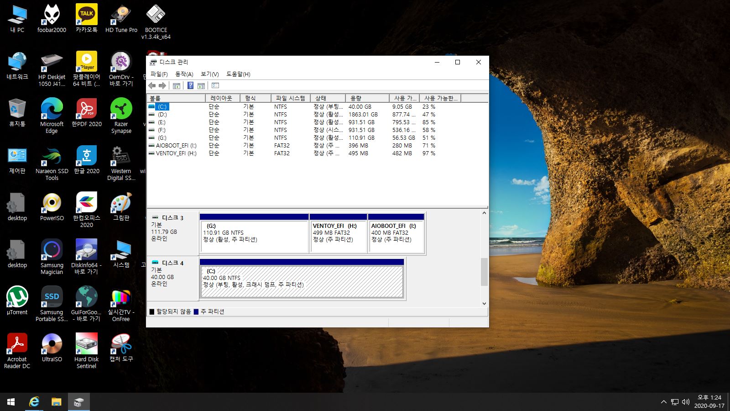Open the UltraISO desktop shortcut
Viewport: 730px width, 411px height.
pos(52,348)
